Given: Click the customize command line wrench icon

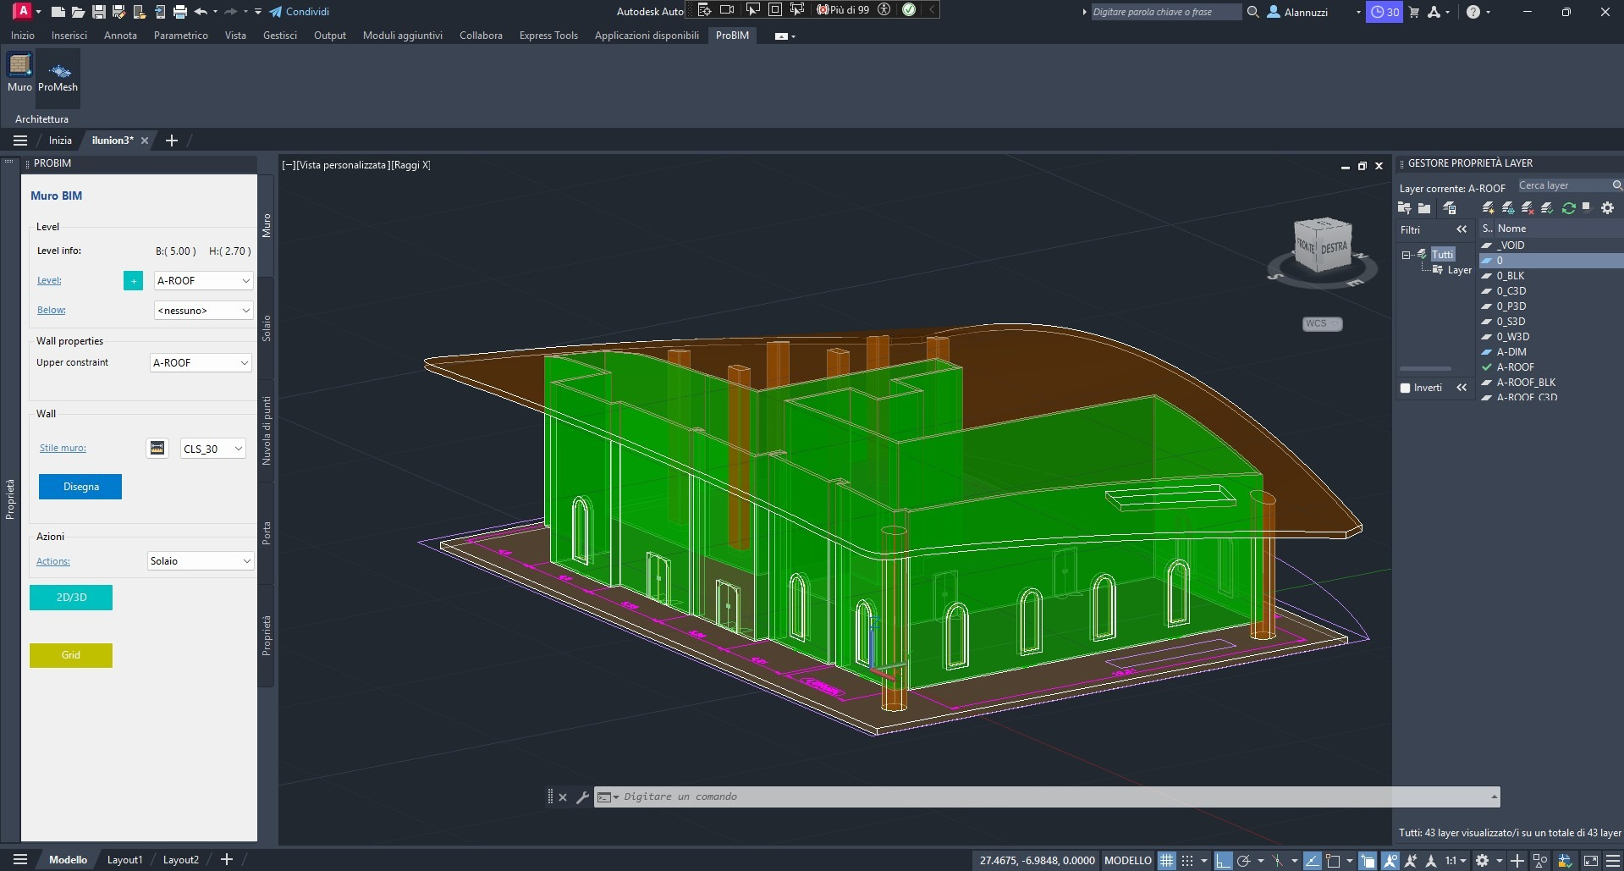Looking at the screenshot, I should [x=582, y=797].
